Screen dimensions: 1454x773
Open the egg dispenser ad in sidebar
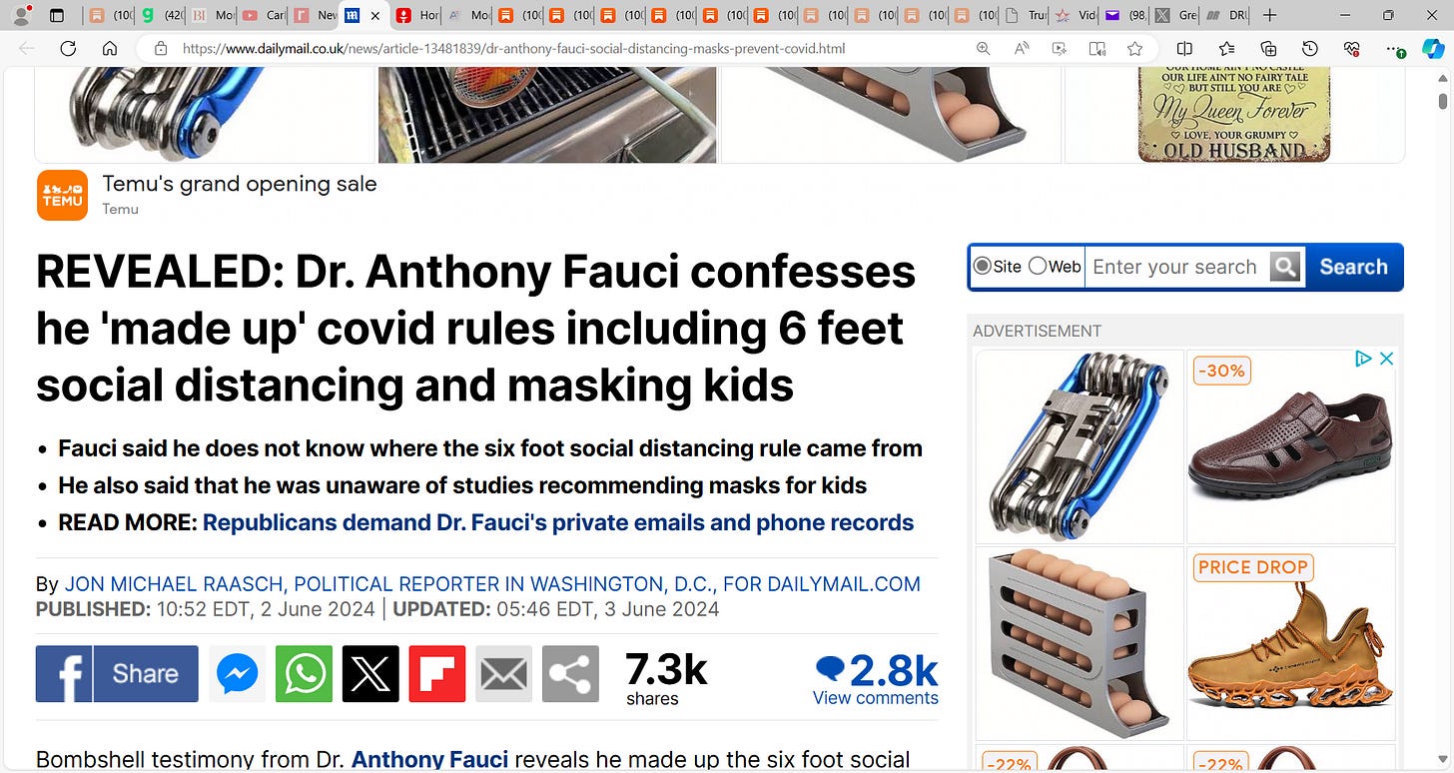pyautogui.click(x=1080, y=643)
